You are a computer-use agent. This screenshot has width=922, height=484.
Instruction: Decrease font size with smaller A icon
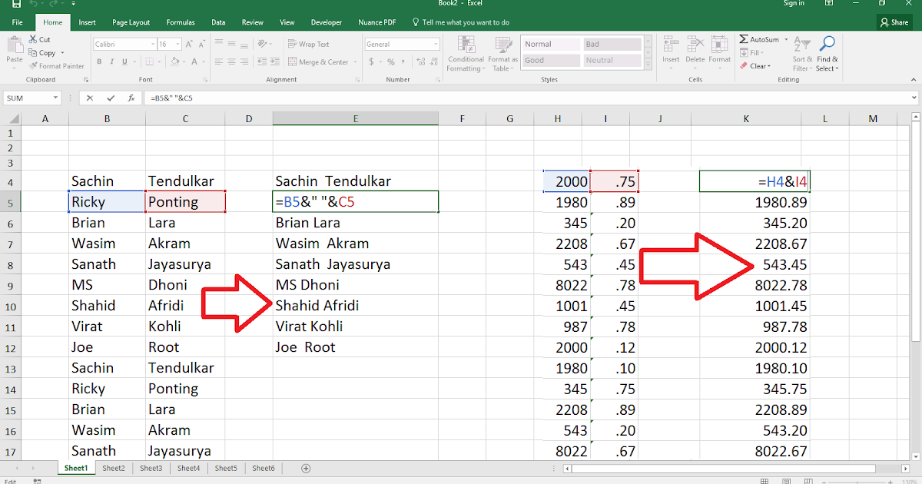201,45
